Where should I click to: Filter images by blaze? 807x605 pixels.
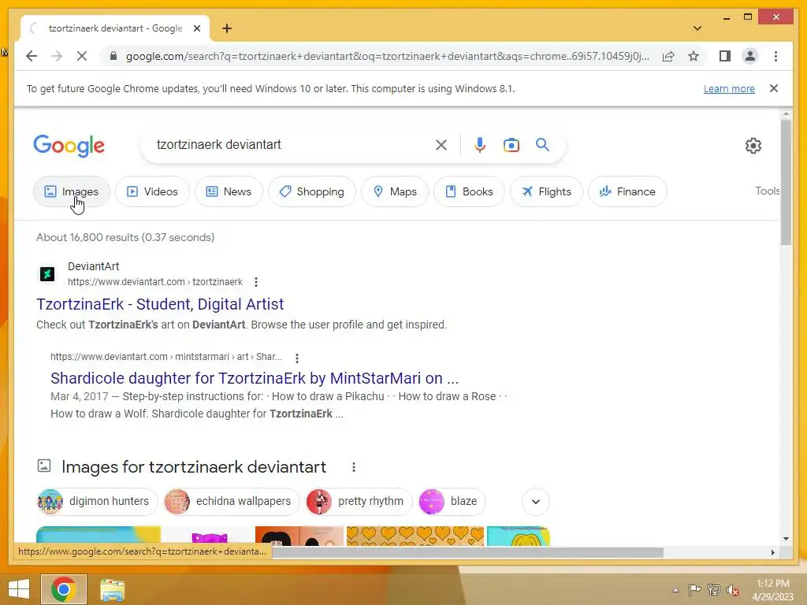(x=452, y=502)
